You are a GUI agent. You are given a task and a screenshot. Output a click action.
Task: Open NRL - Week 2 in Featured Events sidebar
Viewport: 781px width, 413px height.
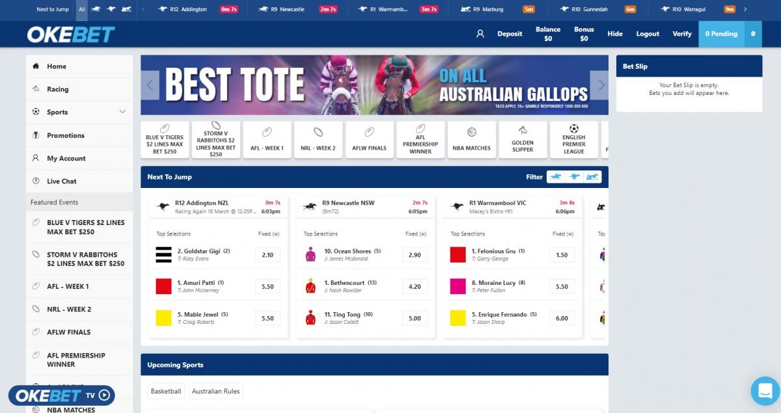pos(79,310)
